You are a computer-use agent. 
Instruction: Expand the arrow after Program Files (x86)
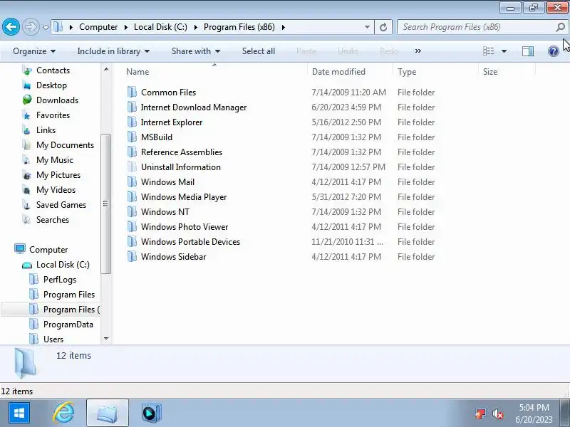coord(283,27)
